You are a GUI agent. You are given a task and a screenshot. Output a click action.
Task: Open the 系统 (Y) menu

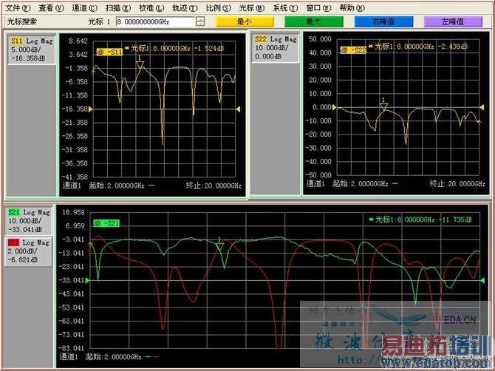coord(285,7)
